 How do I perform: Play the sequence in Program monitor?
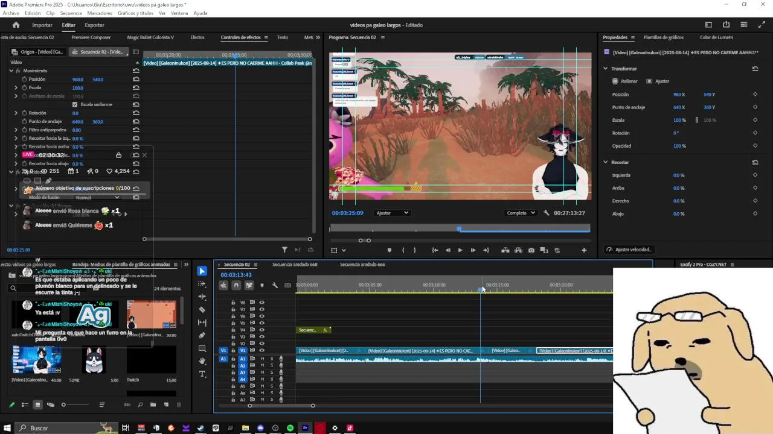[460, 250]
